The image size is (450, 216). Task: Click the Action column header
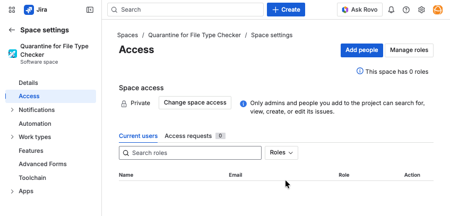[x=412, y=175]
